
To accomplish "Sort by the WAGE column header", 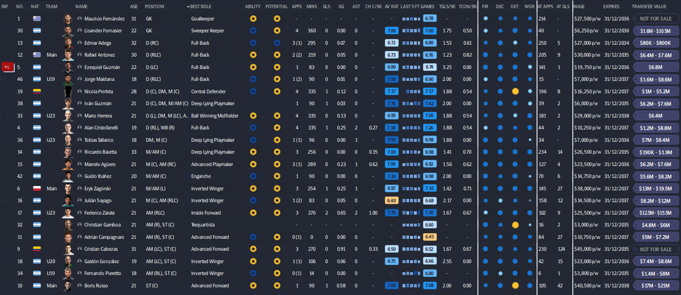I will 579,7.
